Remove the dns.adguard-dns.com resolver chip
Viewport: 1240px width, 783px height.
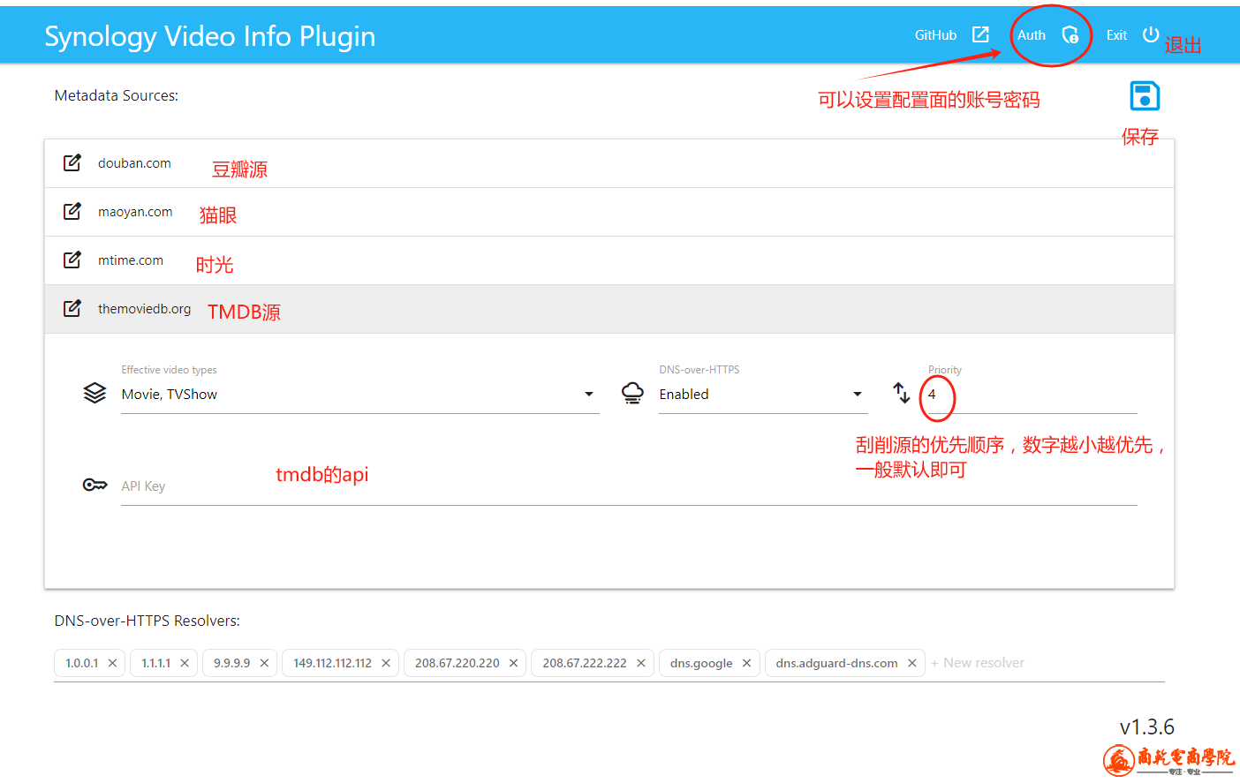pyautogui.click(x=912, y=663)
